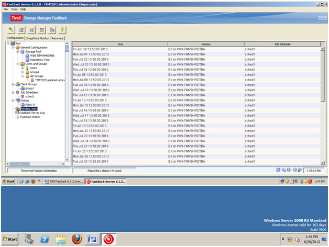Collapse the Policies node

point(13,100)
